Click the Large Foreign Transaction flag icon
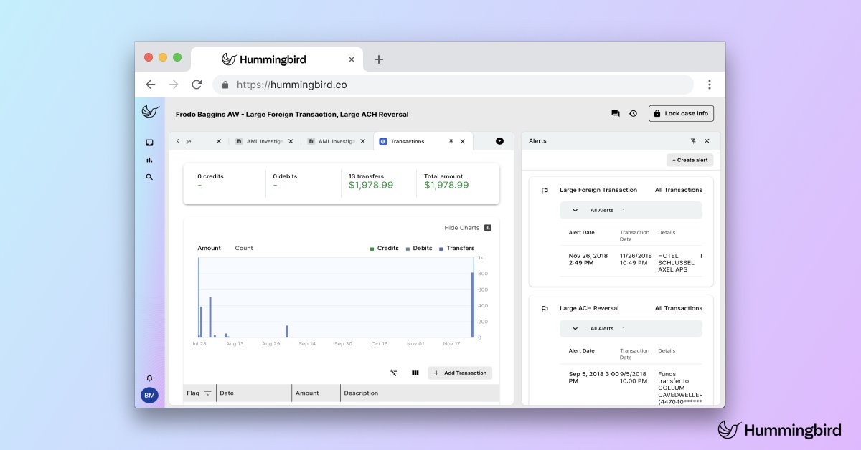The image size is (861, 450). pos(545,191)
